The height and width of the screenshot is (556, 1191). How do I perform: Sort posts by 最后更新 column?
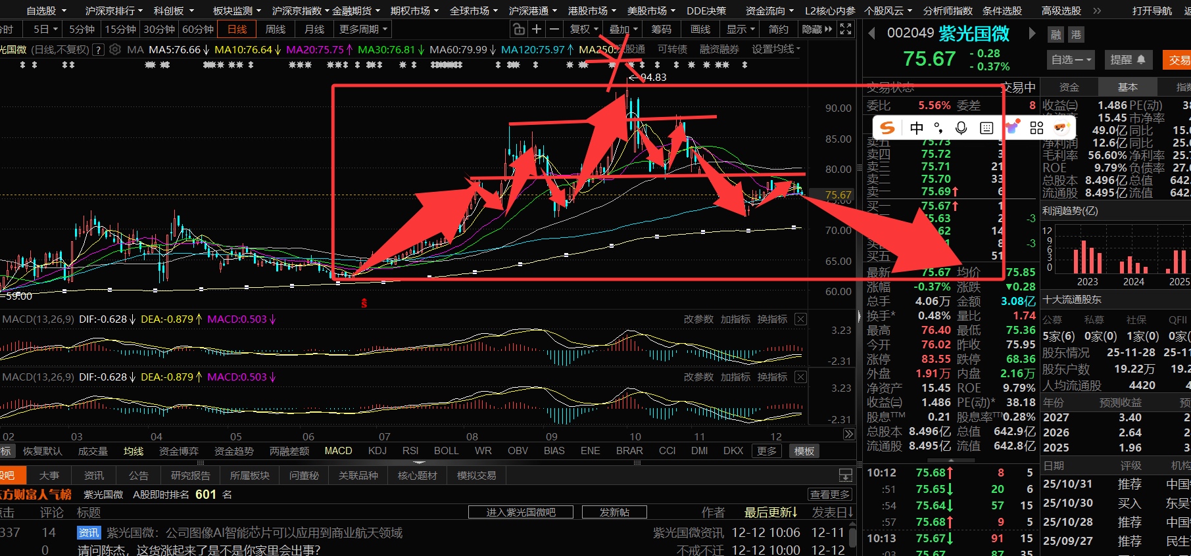[771, 512]
